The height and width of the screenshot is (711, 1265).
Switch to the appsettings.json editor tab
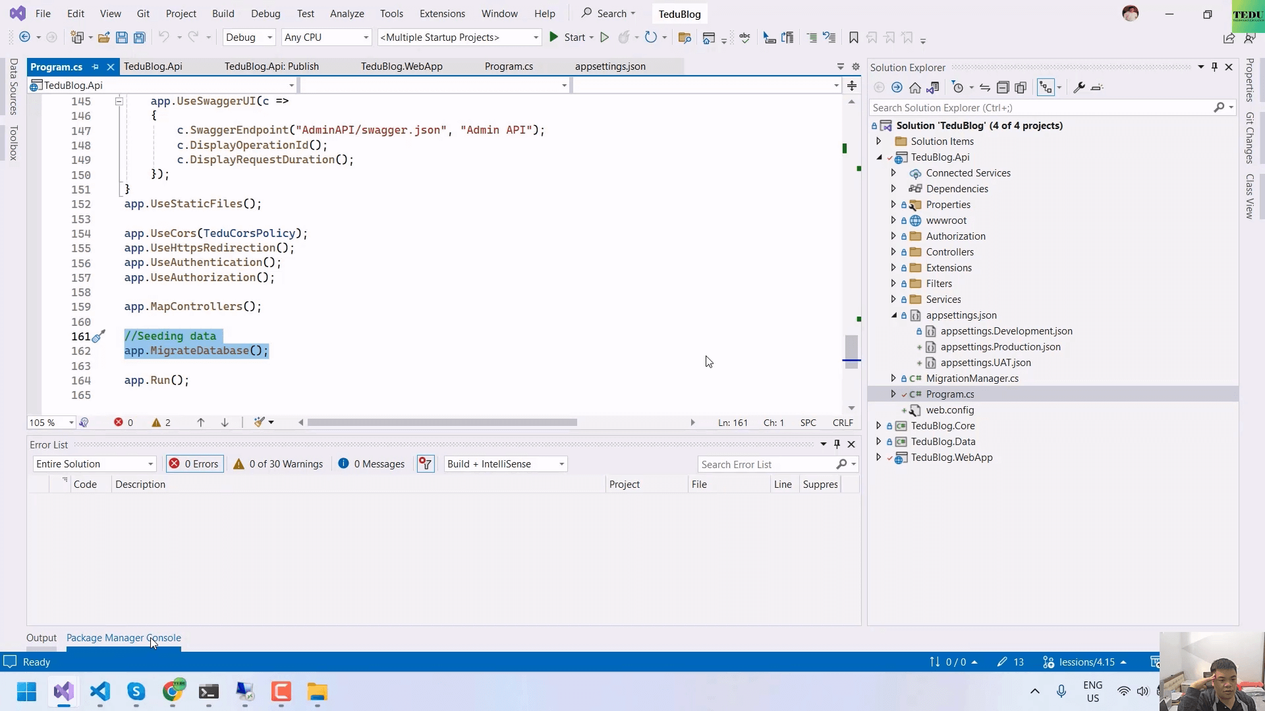610,66
